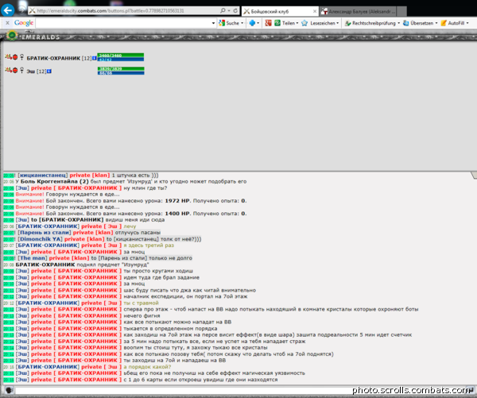
Task: Click sender Парень из стали in chat
Action: (44, 233)
